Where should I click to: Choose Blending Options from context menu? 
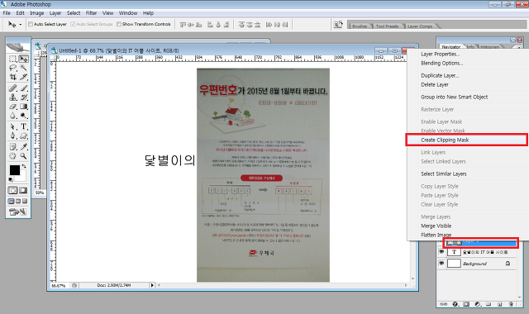click(442, 63)
